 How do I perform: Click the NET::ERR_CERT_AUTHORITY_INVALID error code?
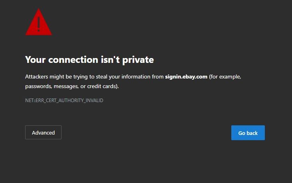pos(64,101)
